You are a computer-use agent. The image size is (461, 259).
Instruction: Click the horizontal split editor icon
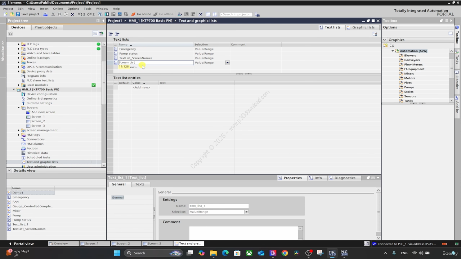click(208, 14)
